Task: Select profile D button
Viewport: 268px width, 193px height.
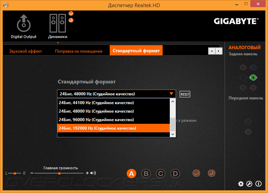Action: click(x=175, y=174)
